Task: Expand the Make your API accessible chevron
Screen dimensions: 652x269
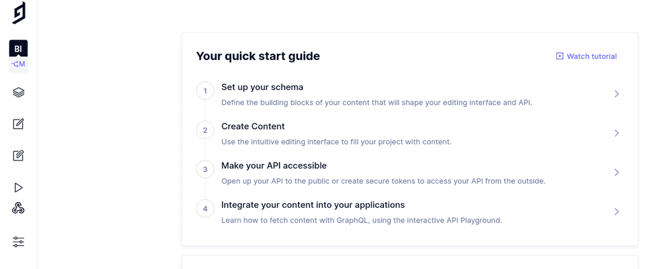Action: coord(616,172)
